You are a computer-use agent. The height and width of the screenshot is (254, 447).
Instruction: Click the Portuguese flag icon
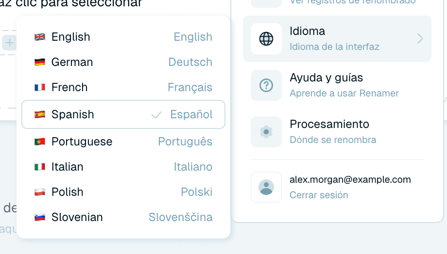[40, 142]
